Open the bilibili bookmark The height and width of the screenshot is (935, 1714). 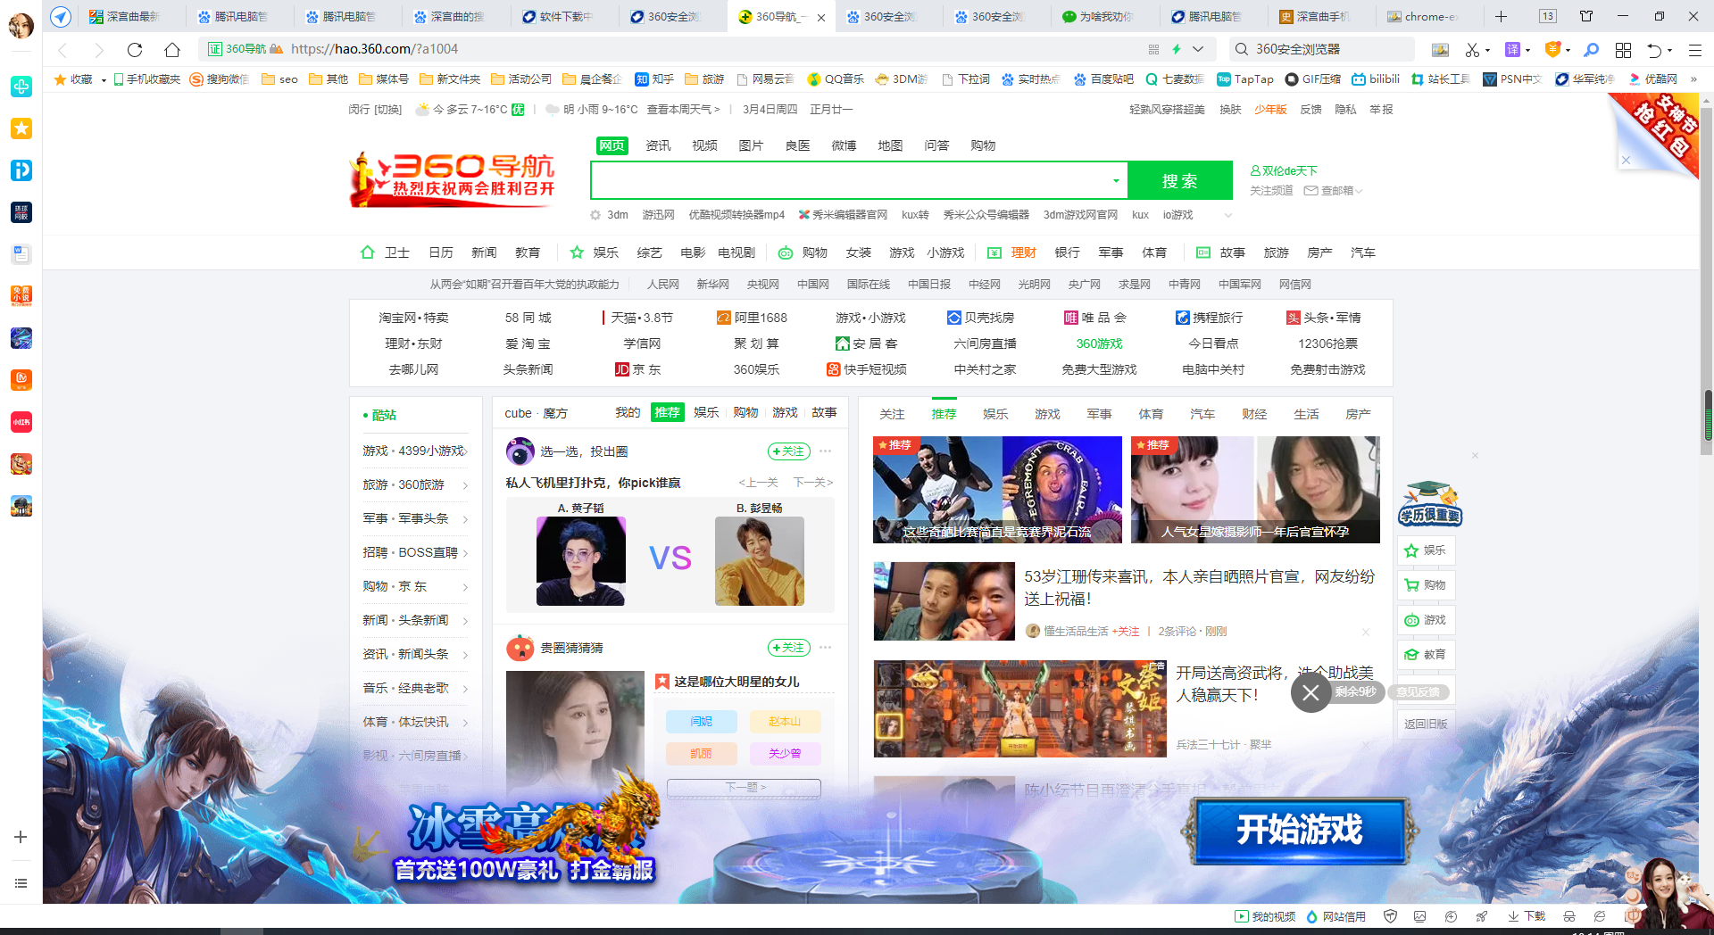click(1375, 79)
